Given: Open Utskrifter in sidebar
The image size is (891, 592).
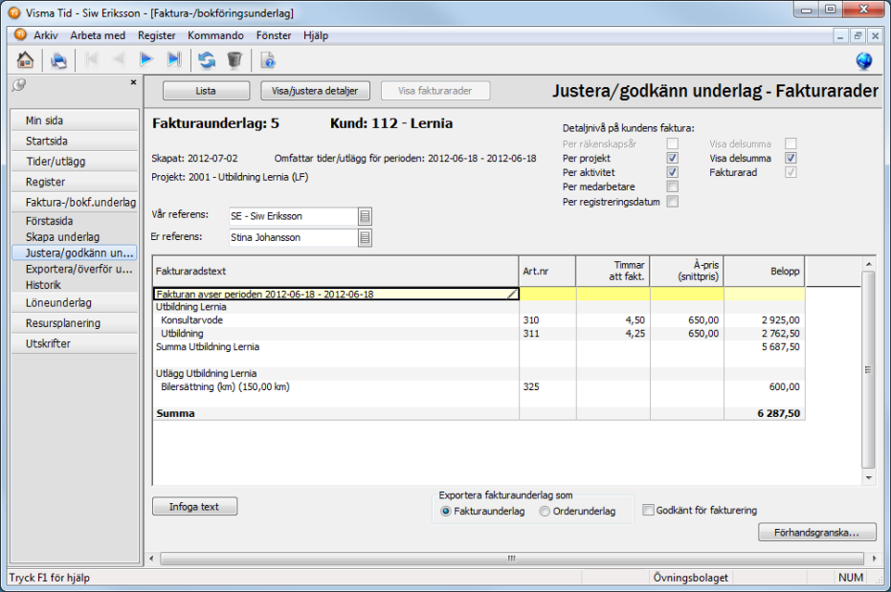Looking at the screenshot, I should click(75, 343).
